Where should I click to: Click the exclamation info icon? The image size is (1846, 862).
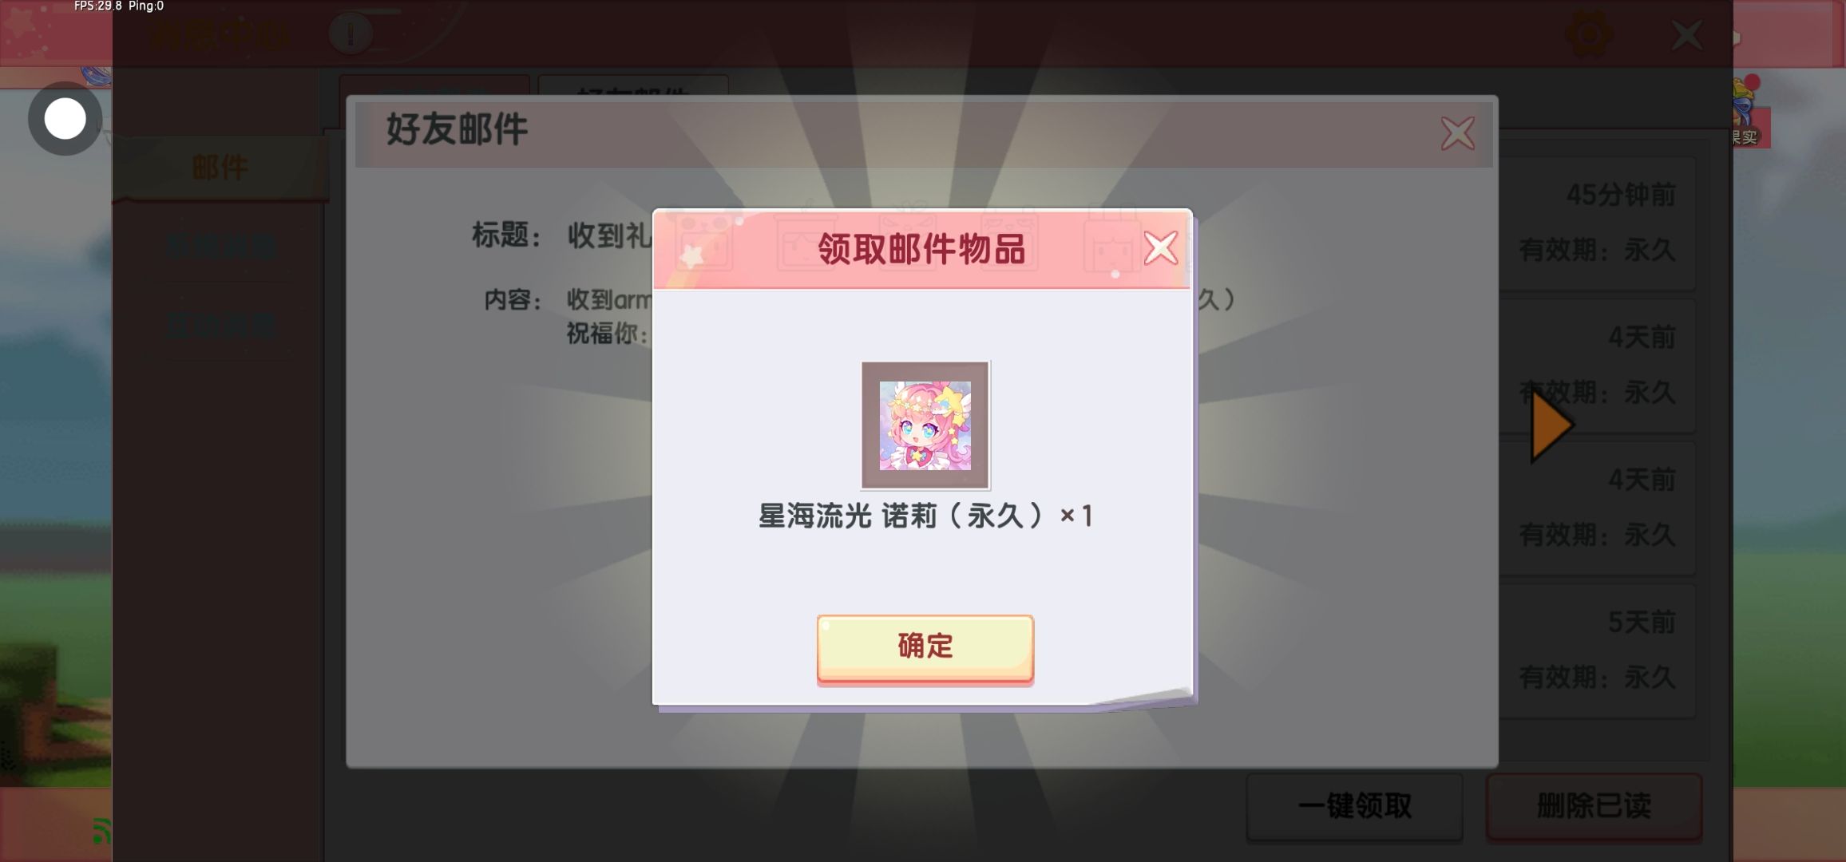tap(350, 34)
